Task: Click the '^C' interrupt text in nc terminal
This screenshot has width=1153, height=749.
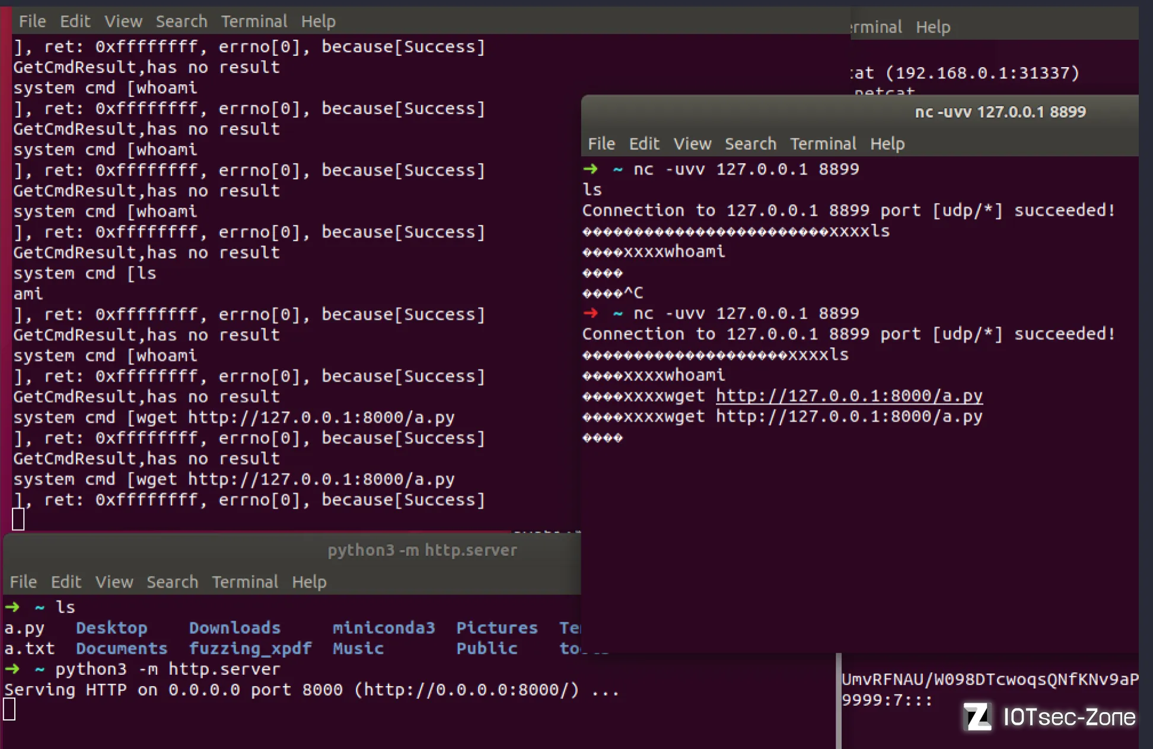Action: pyautogui.click(x=633, y=293)
